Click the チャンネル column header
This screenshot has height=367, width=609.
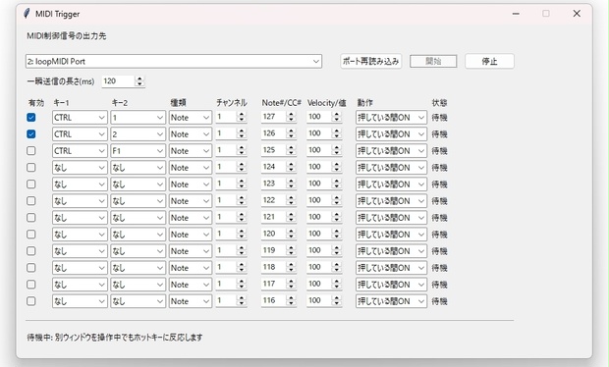[232, 103]
